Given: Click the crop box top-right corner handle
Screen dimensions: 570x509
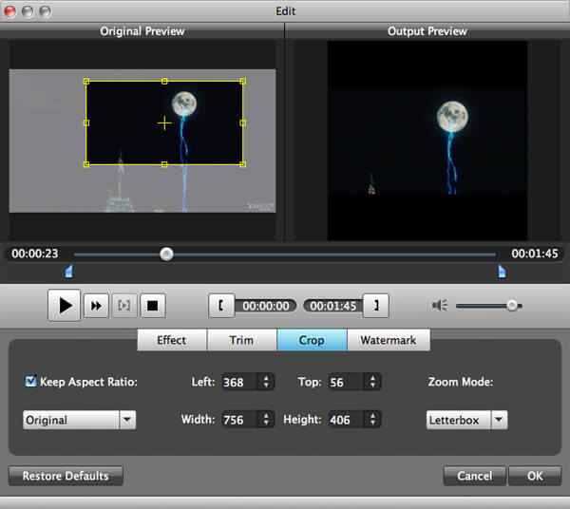Looking at the screenshot, I should [243, 81].
